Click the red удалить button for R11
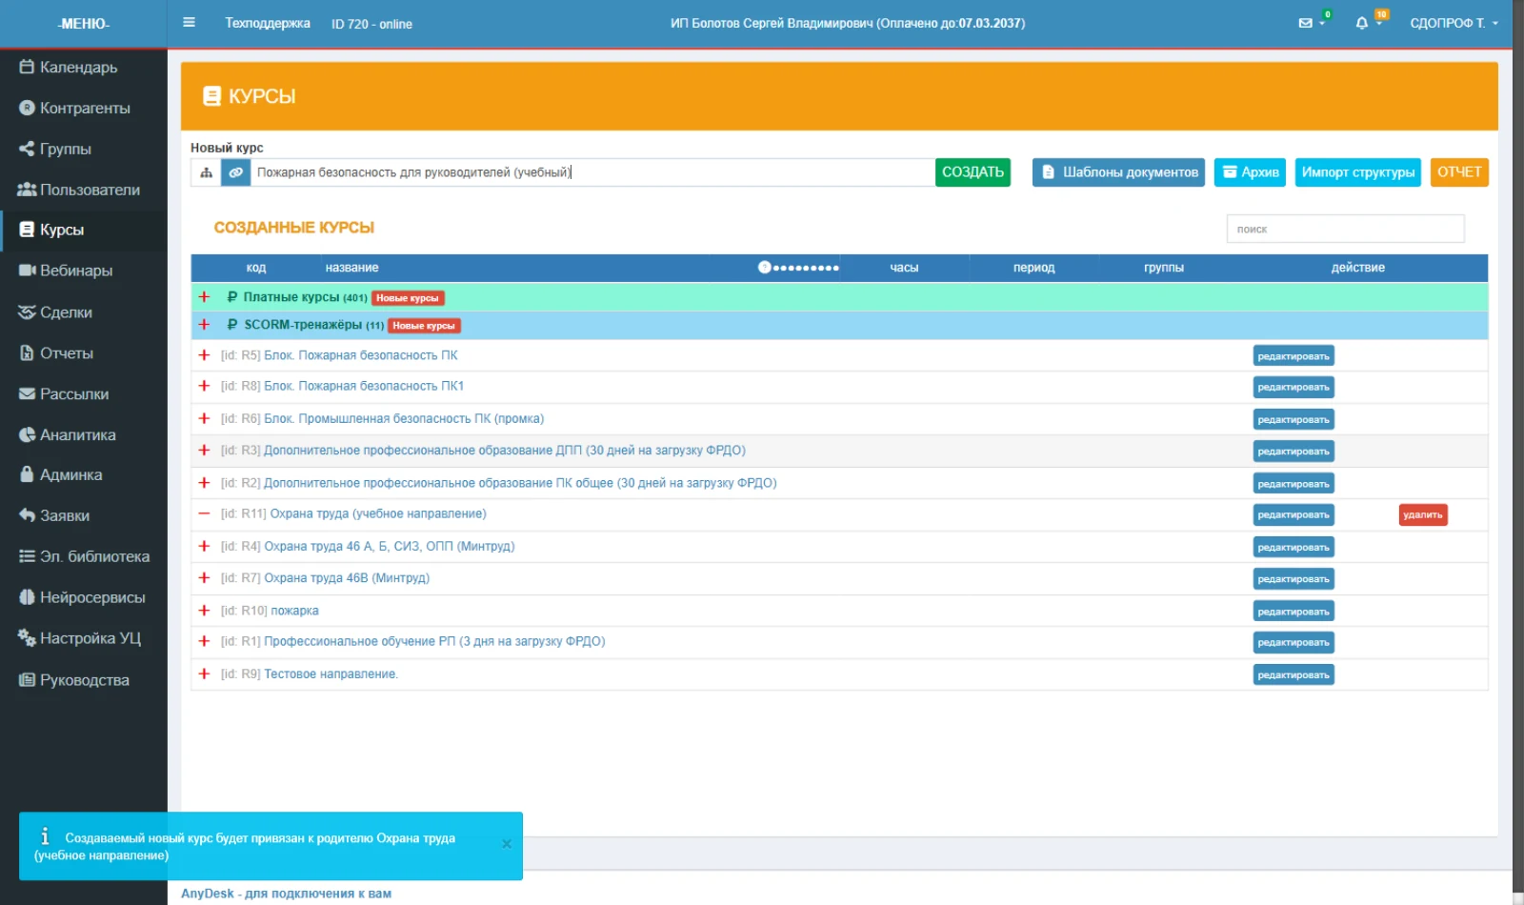 pyautogui.click(x=1423, y=515)
